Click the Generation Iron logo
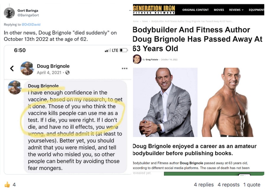 coord(154,10)
